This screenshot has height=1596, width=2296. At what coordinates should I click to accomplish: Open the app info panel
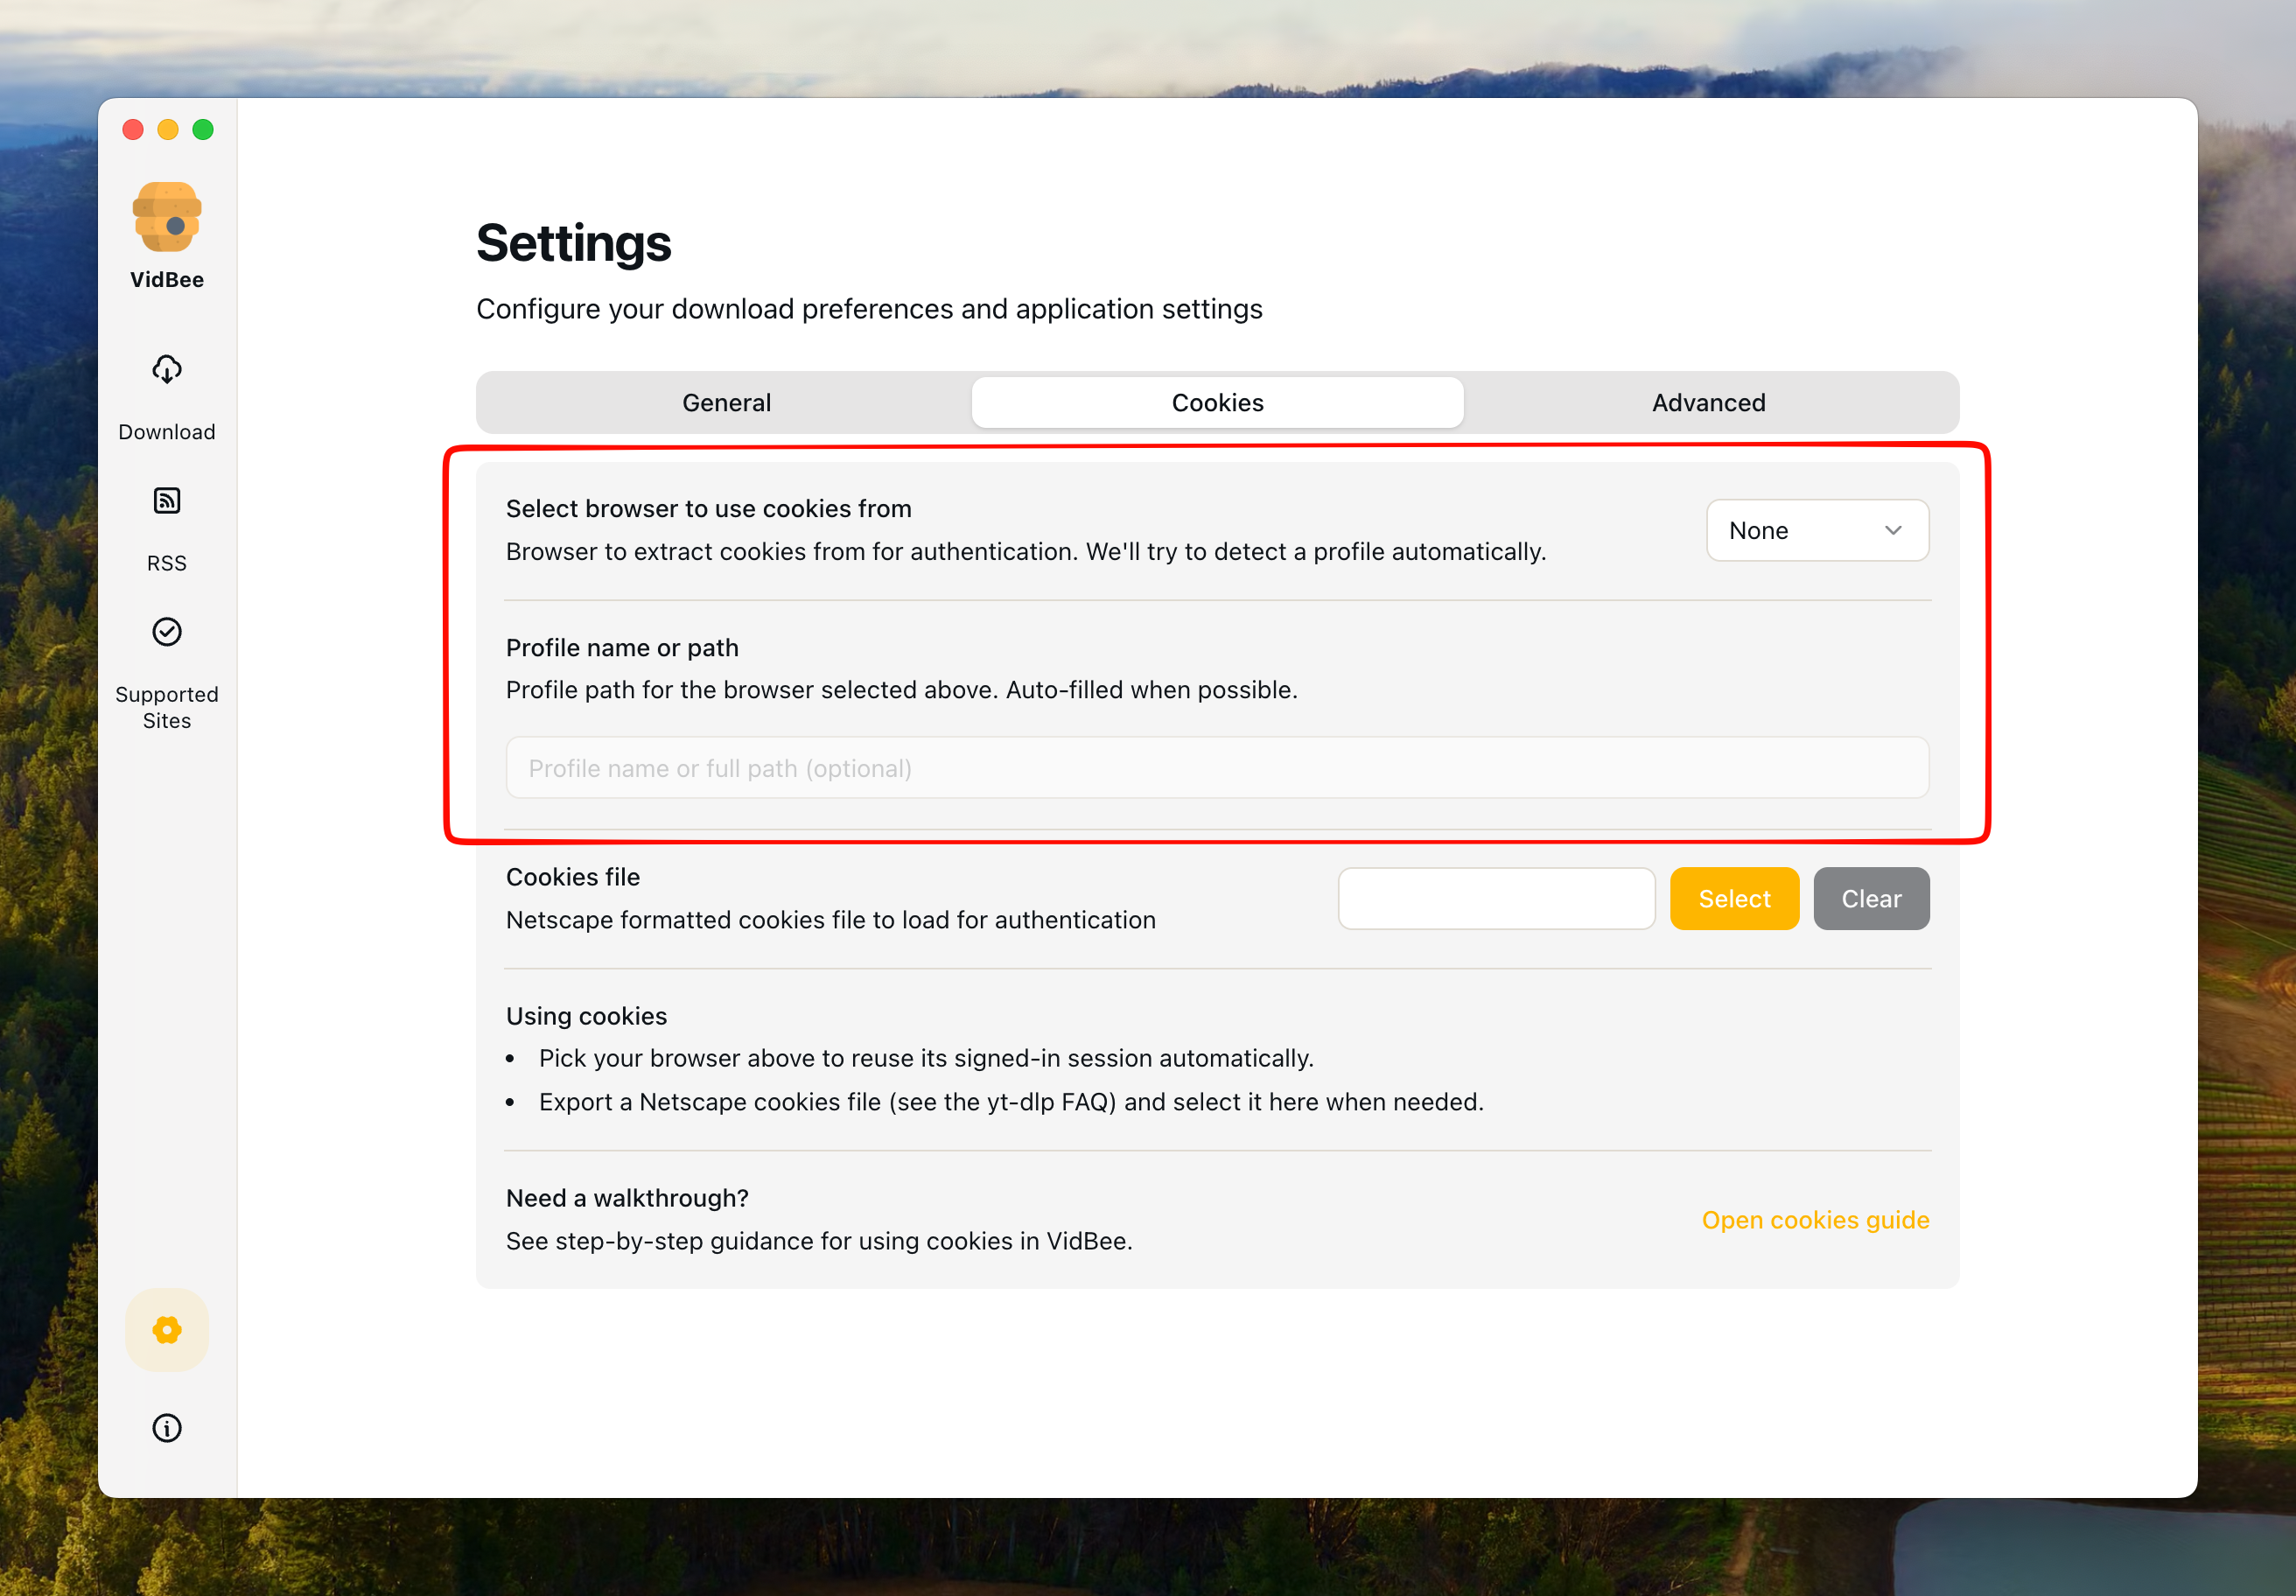[166, 1427]
